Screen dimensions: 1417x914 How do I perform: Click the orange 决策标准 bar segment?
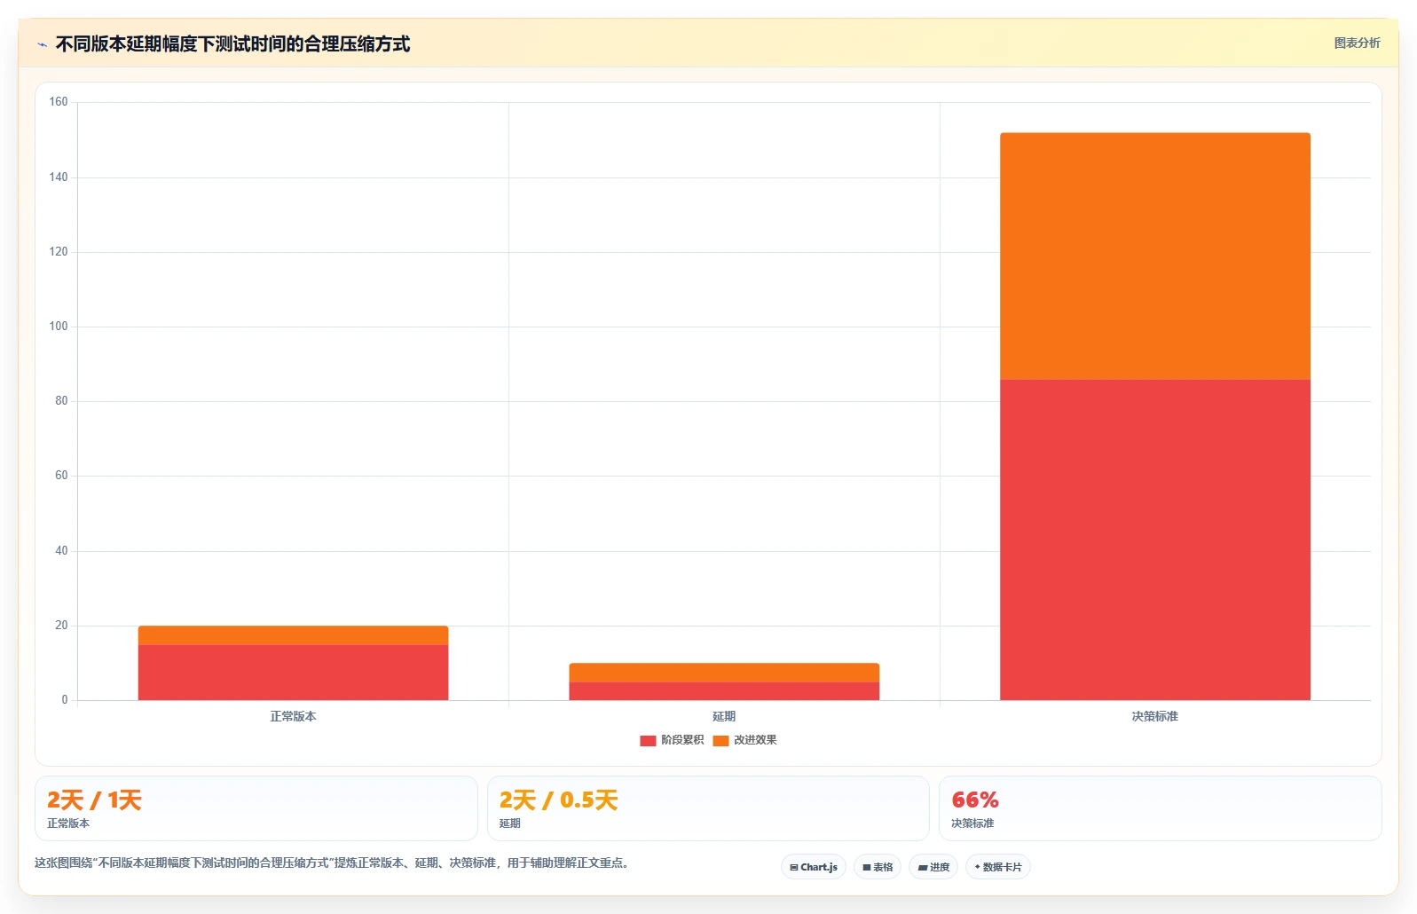[x=1155, y=256]
